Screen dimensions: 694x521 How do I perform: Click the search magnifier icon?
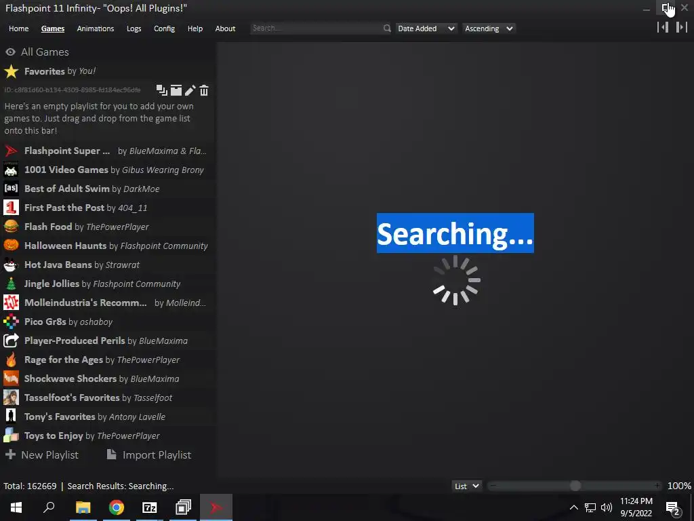click(387, 28)
